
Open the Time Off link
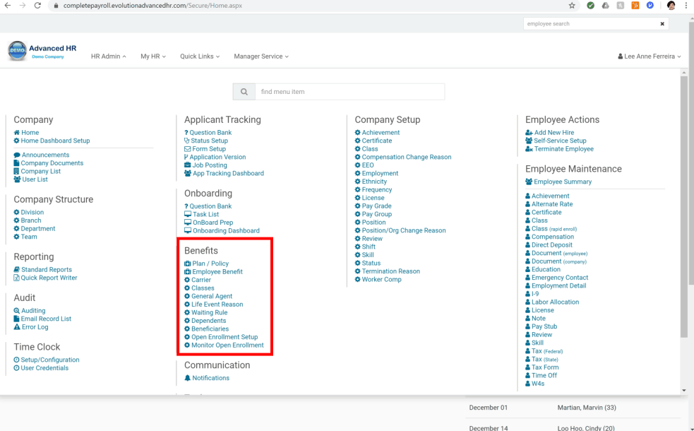click(544, 376)
